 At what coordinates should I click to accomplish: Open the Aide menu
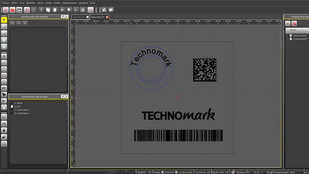pos(92,3)
